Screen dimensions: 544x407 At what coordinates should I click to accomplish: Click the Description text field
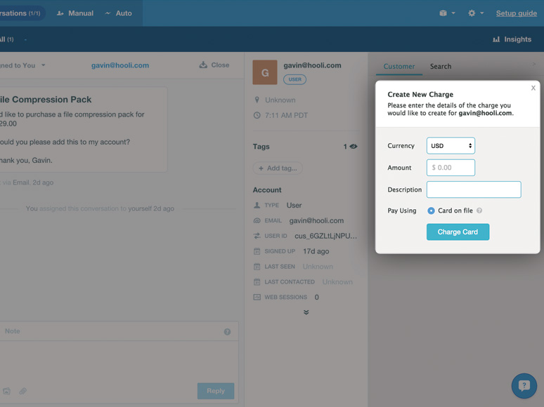[474, 189]
